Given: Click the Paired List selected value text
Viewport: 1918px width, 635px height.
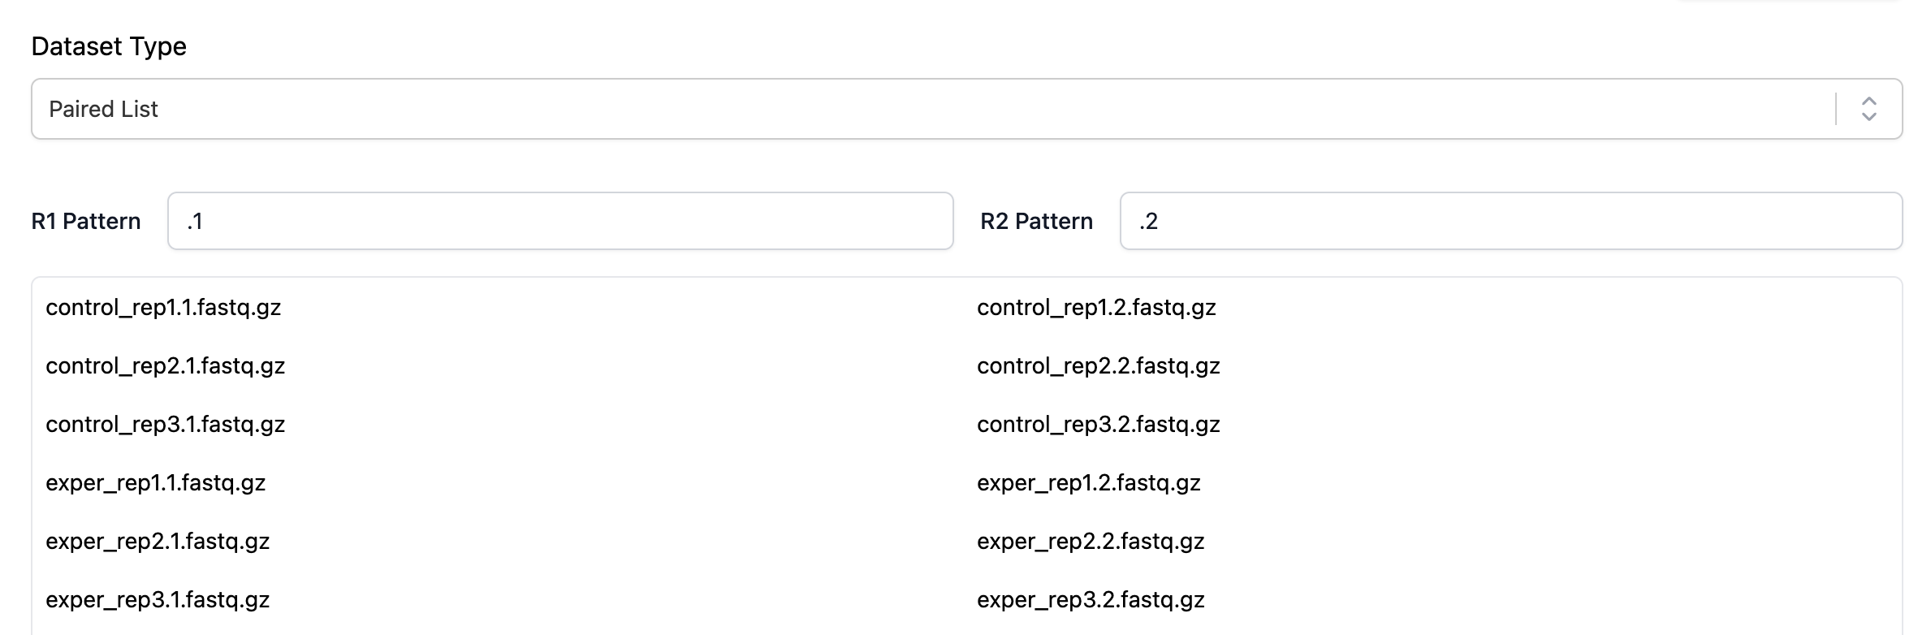Looking at the screenshot, I should [104, 109].
